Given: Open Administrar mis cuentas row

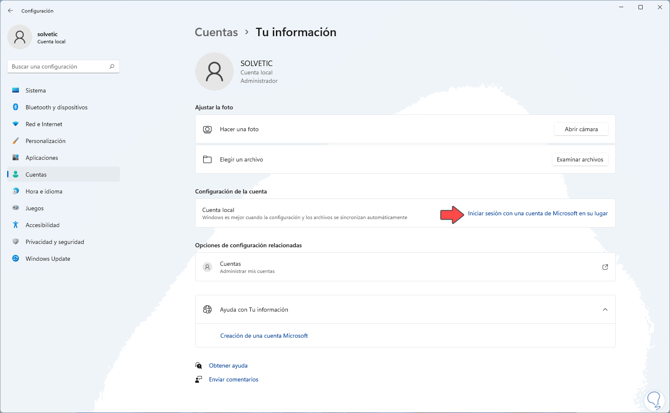Looking at the screenshot, I should tap(405, 267).
